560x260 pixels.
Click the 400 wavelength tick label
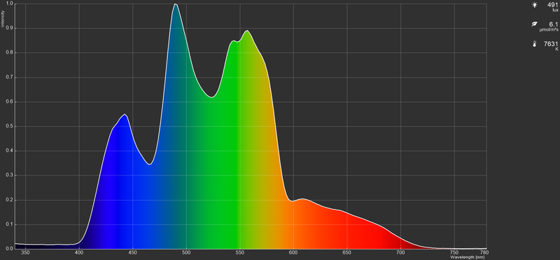79,252
